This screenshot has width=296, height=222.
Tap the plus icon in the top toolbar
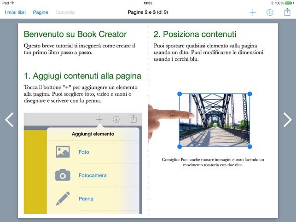[253, 12]
